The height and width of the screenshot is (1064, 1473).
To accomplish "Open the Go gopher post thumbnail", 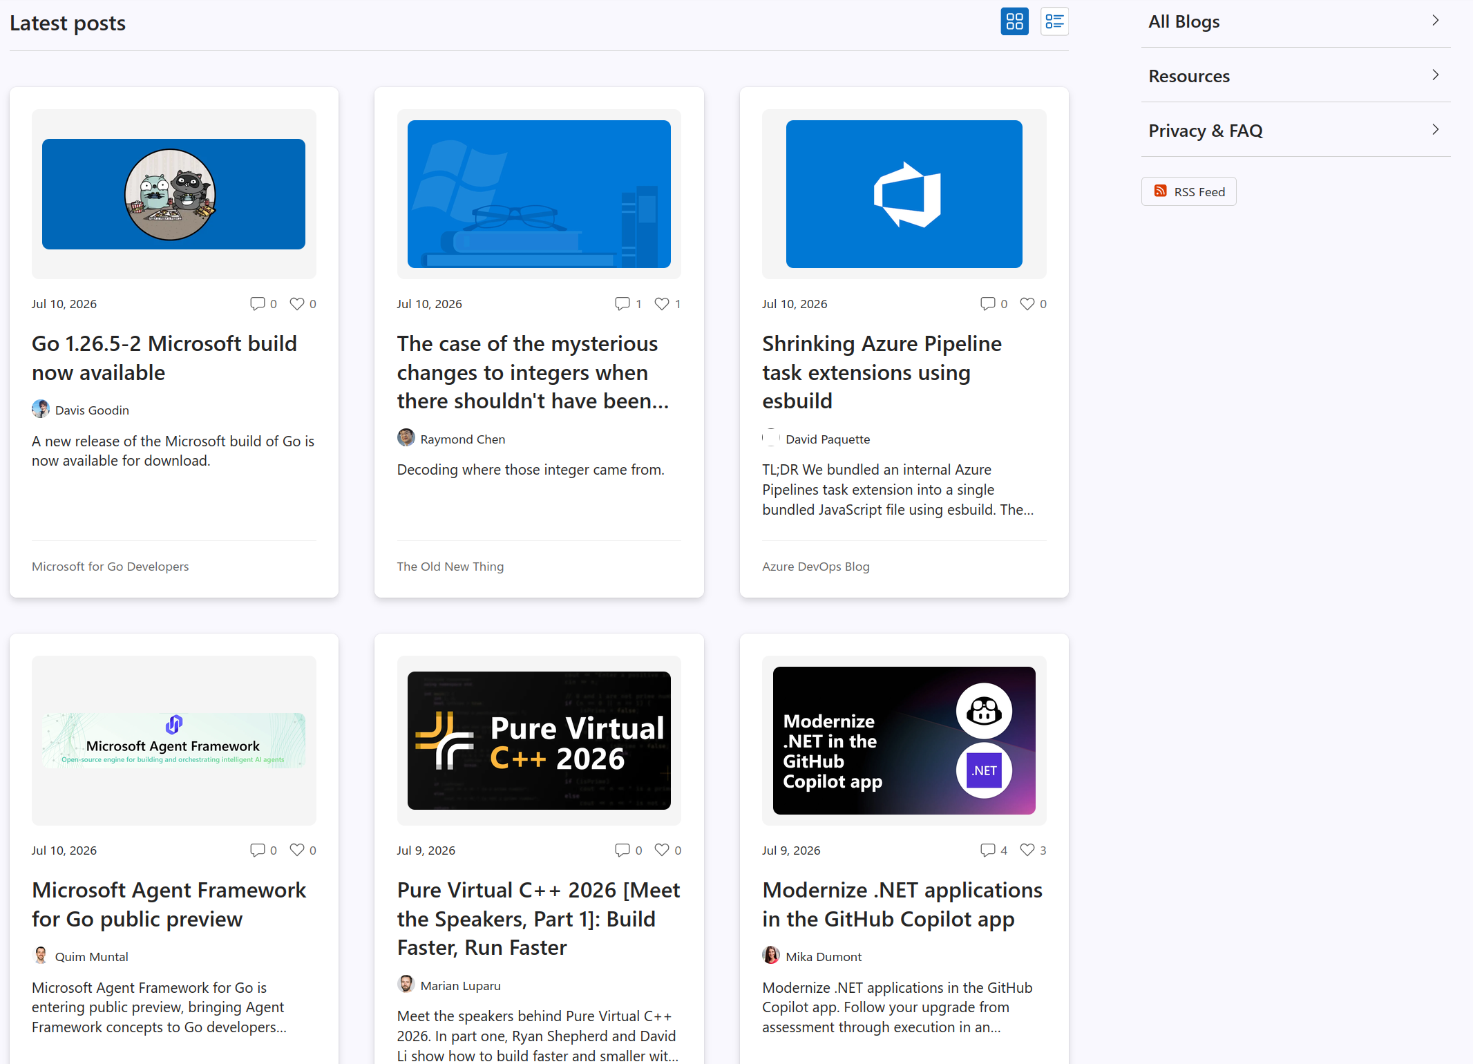I will pos(173,194).
